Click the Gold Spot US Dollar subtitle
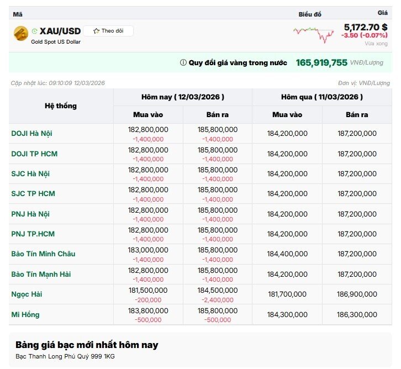 click(56, 41)
